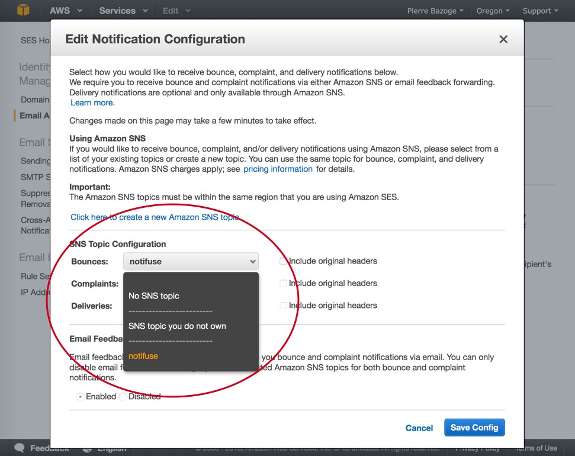Viewport: 575px width, 456px height.
Task: Cancel the notification configuration changes
Action: tap(419, 428)
